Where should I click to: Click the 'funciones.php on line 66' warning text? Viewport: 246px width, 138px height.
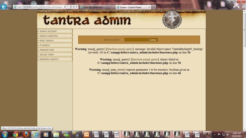165,73
